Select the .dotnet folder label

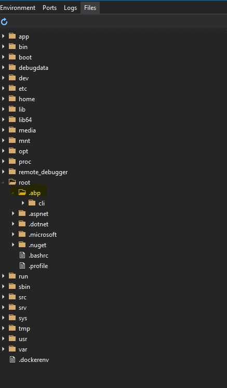point(38,224)
